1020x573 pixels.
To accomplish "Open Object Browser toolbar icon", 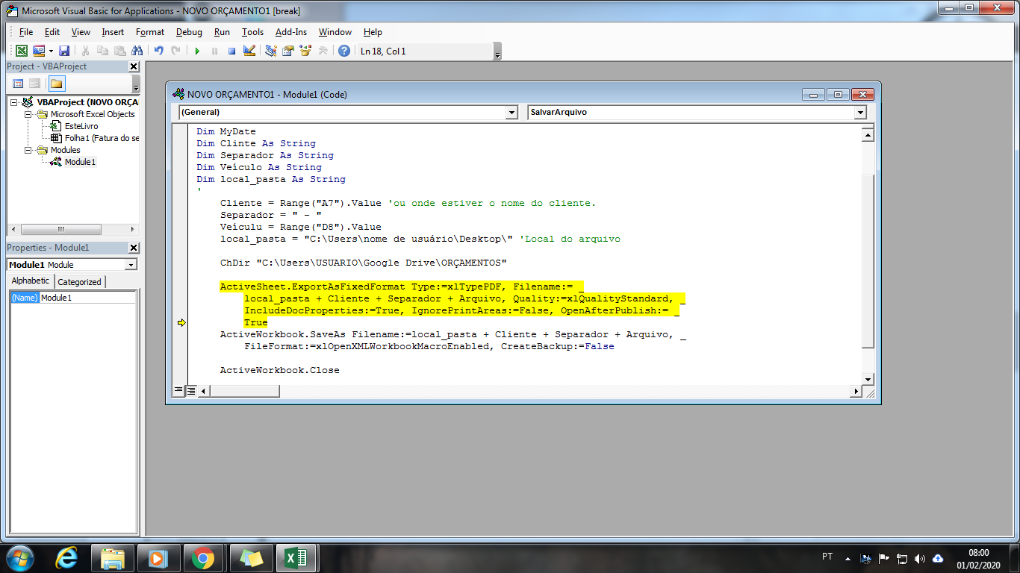I will 305,51.
